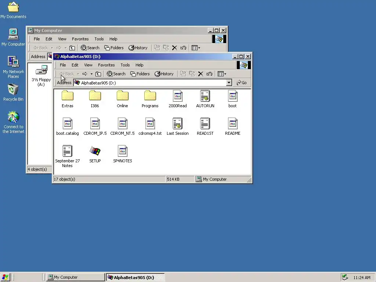This screenshot has height=282, width=376.
Task: Toggle Folders pane in AlphaBetas905 window
Action: point(140,74)
